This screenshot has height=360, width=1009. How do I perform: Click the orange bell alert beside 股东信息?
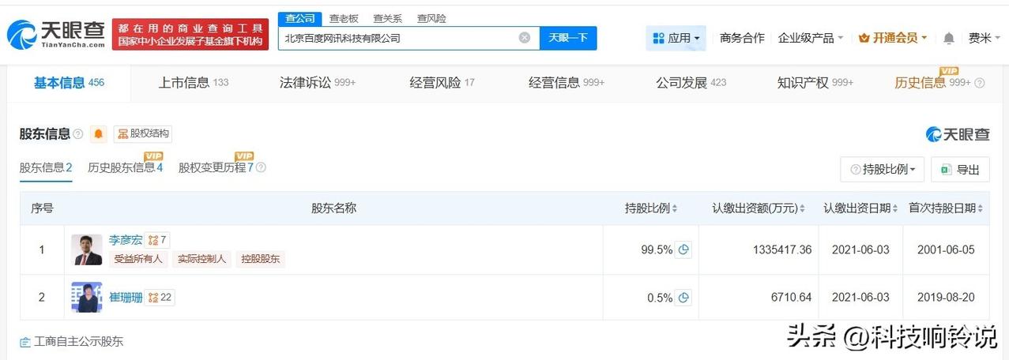click(99, 134)
